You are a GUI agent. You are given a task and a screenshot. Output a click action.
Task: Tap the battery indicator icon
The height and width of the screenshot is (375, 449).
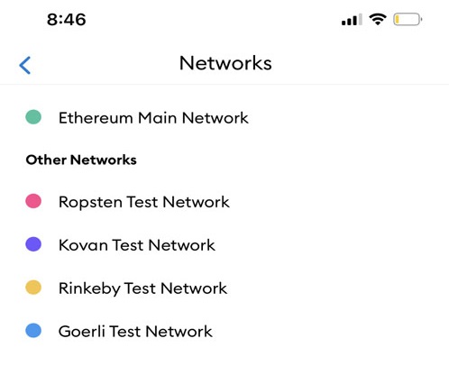click(x=408, y=20)
